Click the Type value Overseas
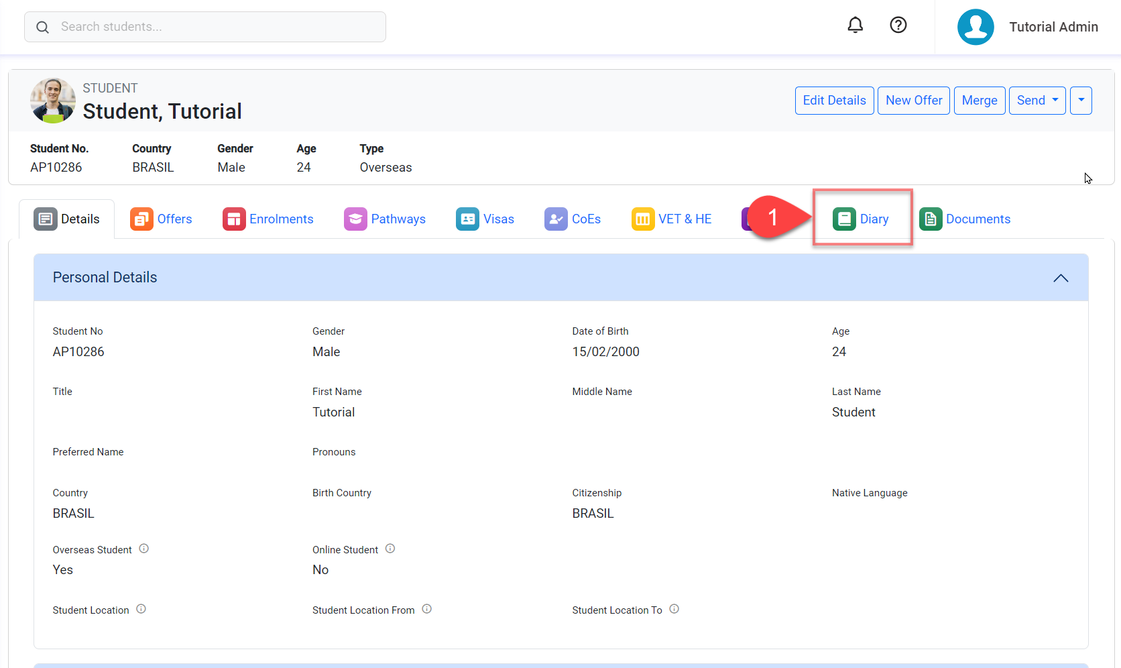Image resolution: width=1121 pixels, height=668 pixels. (x=386, y=167)
